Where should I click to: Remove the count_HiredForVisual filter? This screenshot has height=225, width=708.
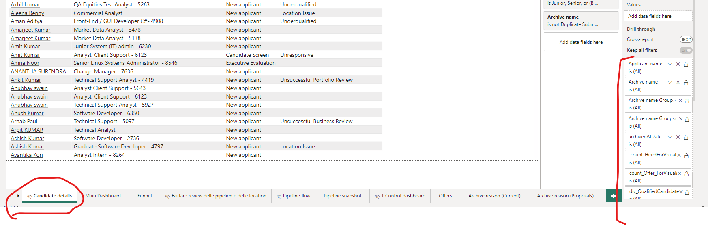[679, 155]
